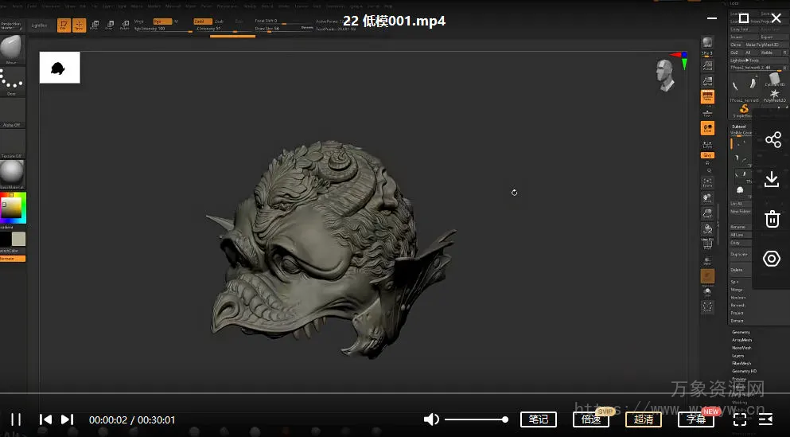Click the share icon

772,140
